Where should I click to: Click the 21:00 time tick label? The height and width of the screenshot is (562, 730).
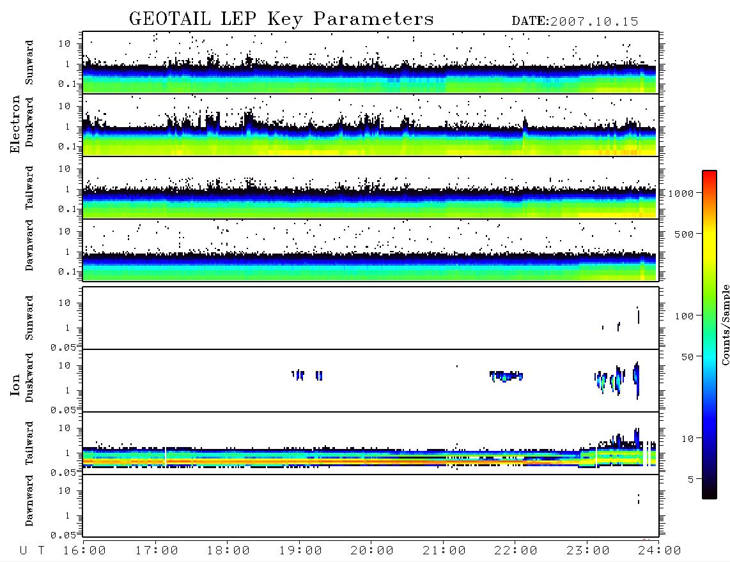pos(444,551)
